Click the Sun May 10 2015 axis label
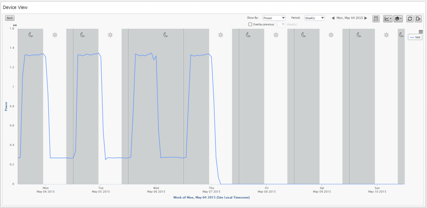The height and width of the screenshot is (208, 427). (x=377, y=190)
